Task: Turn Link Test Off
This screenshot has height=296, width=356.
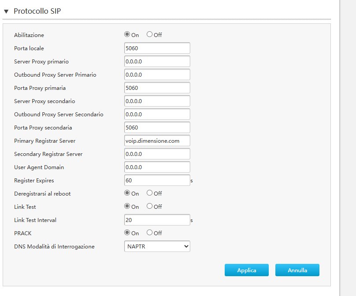Action: click(149, 206)
